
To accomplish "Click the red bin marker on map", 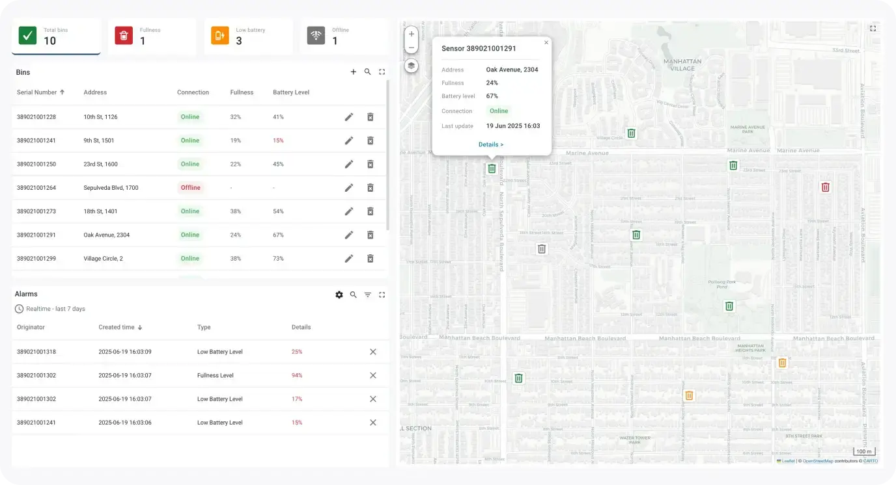I will [x=825, y=187].
